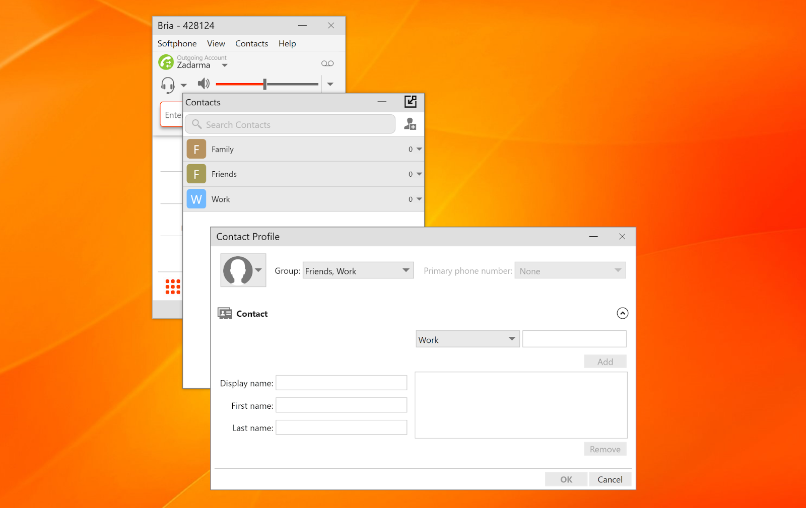Open the Work phone type dropdown
The height and width of the screenshot is (508, 806).
click(x=467, y=339)
